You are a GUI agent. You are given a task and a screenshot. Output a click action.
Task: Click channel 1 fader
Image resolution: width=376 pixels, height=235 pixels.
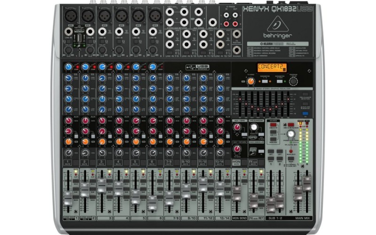(68, 198)
